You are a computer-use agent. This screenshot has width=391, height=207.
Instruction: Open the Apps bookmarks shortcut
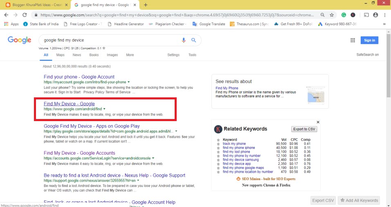coord(11,24)
